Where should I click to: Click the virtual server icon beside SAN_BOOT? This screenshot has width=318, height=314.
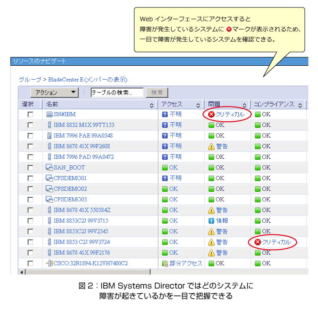(49, 168)
